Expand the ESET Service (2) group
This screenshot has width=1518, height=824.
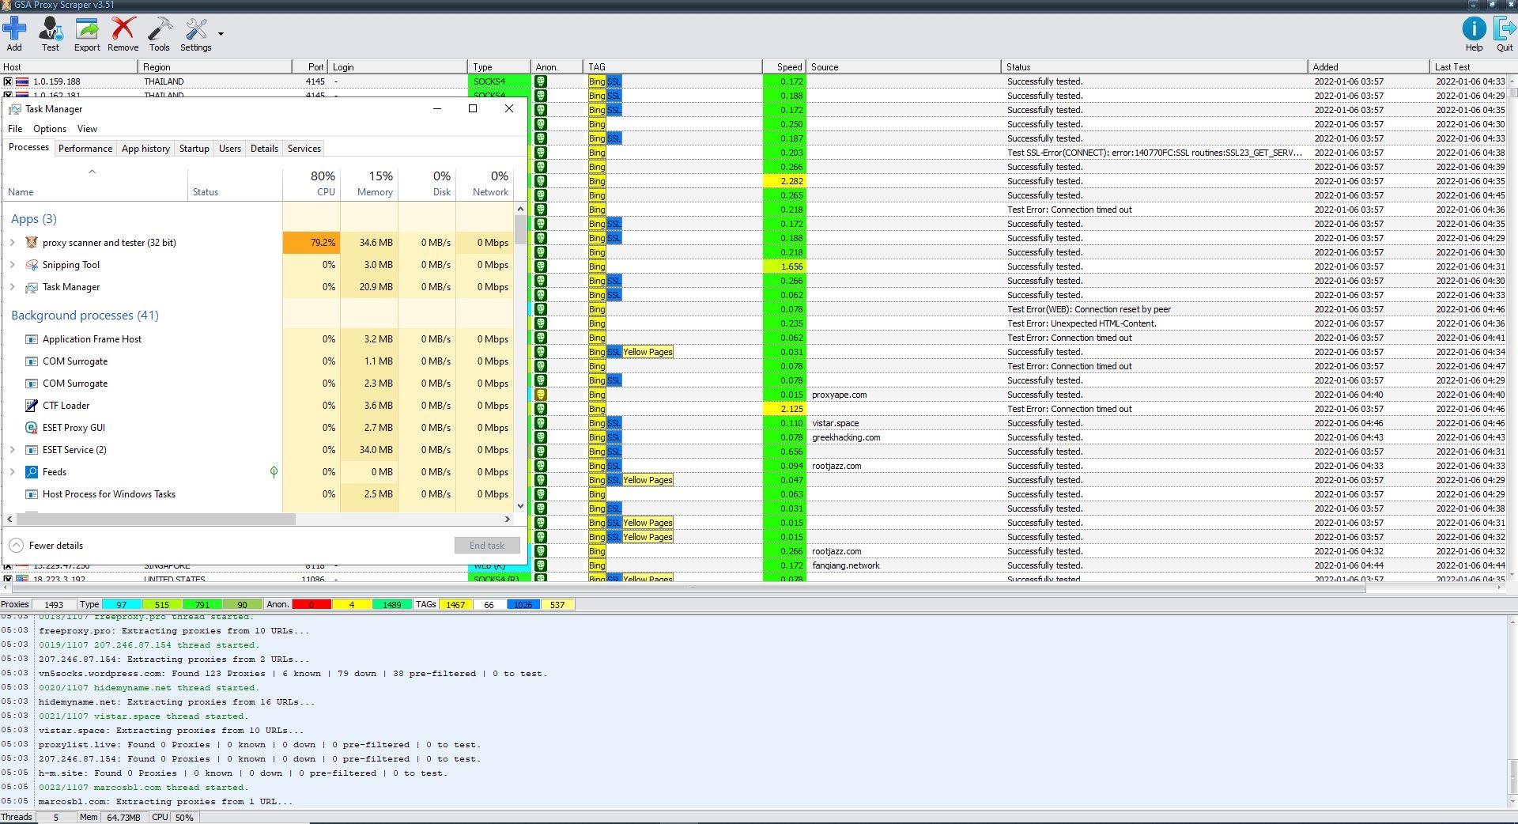pyautogui.click(x=13, y=450)
